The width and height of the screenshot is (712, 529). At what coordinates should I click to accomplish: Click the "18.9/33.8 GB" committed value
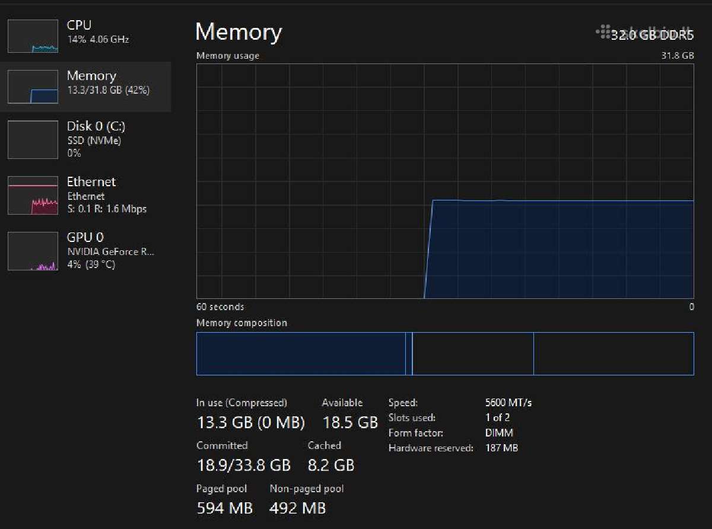[x=244, y=465]
